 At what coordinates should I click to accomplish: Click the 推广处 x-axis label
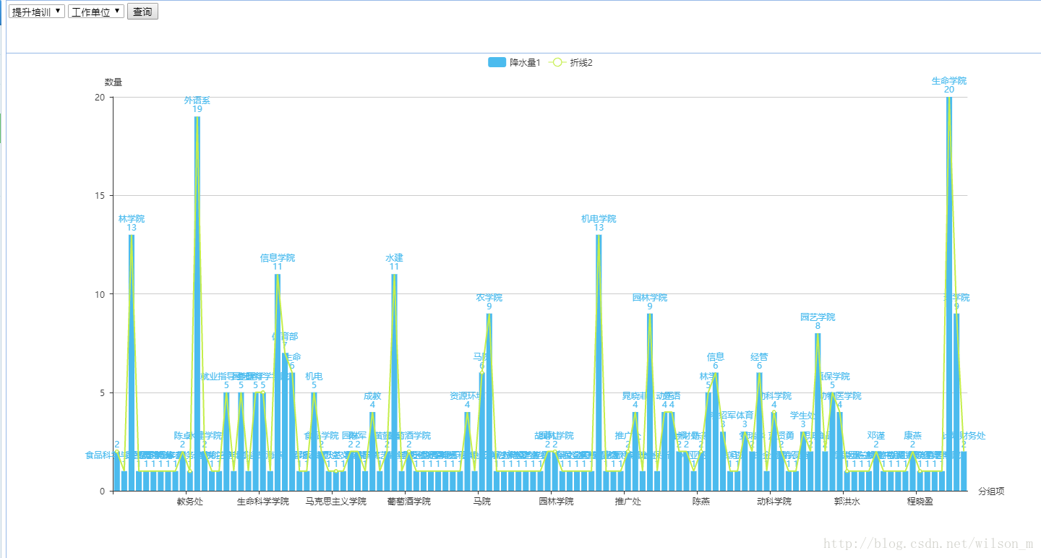pos(627,502)
